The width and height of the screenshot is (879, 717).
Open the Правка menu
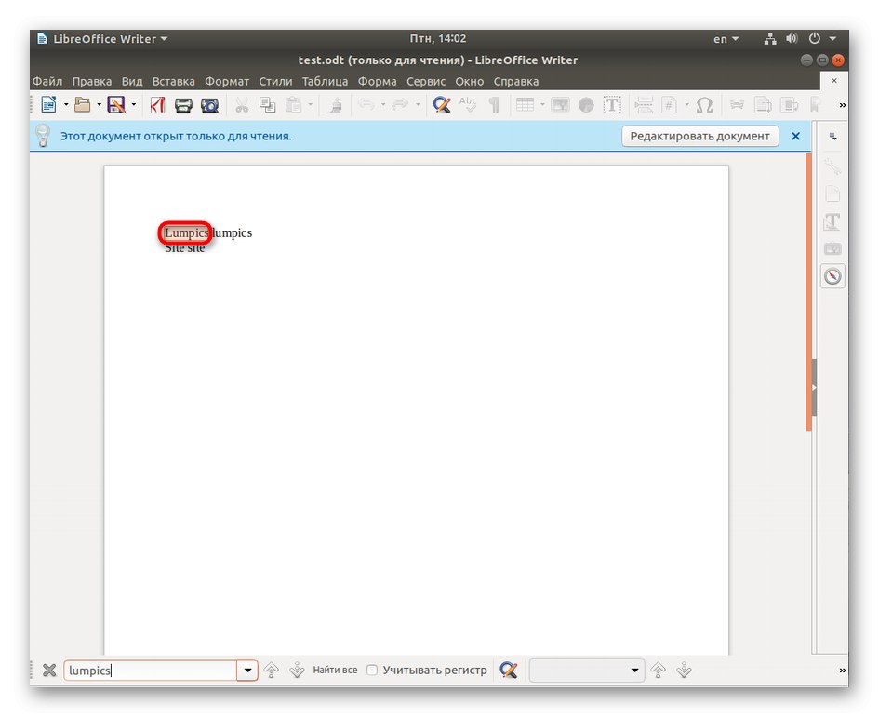(92, 81)
